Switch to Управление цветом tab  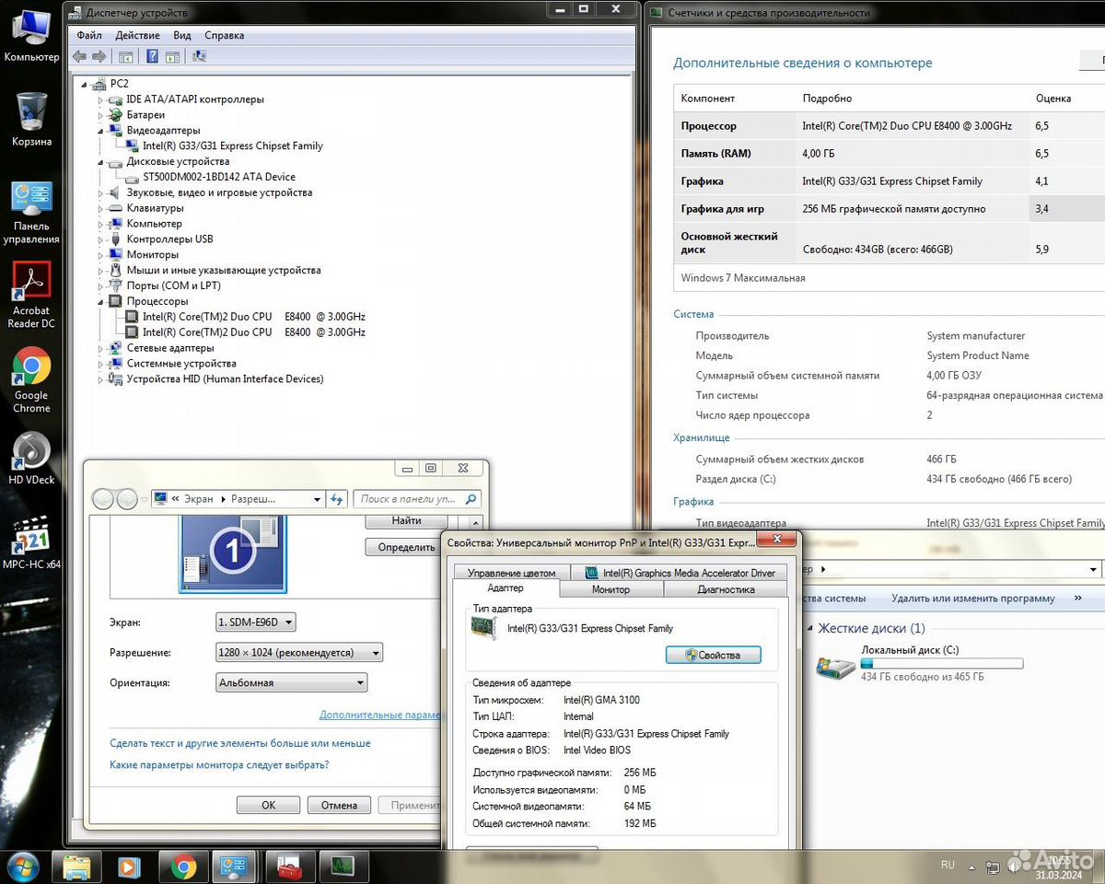click(x=511, y=573)
